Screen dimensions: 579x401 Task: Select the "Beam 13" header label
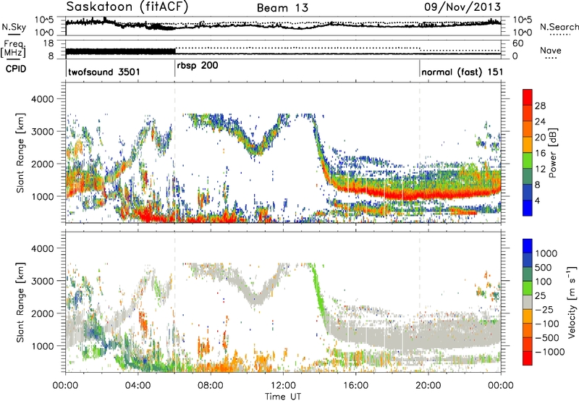click(x=282, y=8)
